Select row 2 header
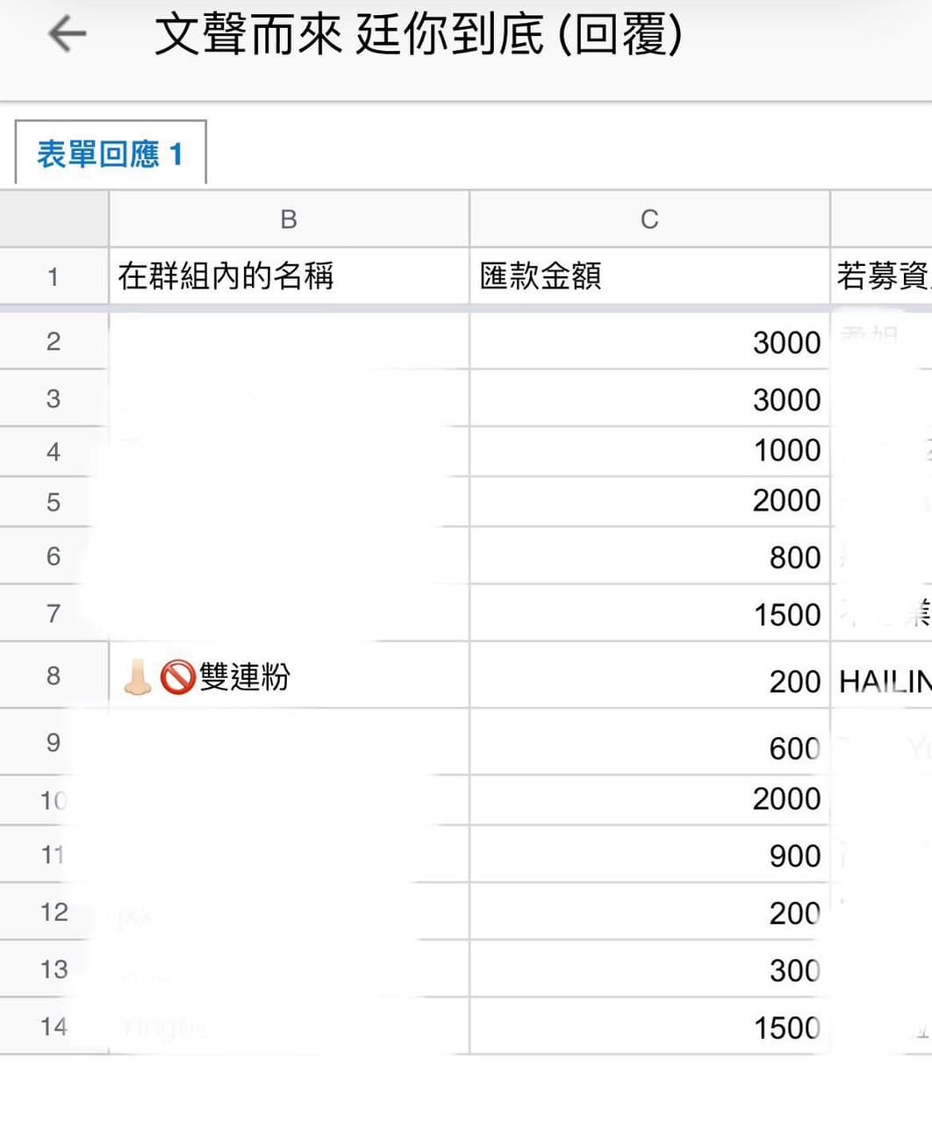The width and height of the screenshot is (932, 1123). [54, 341]
